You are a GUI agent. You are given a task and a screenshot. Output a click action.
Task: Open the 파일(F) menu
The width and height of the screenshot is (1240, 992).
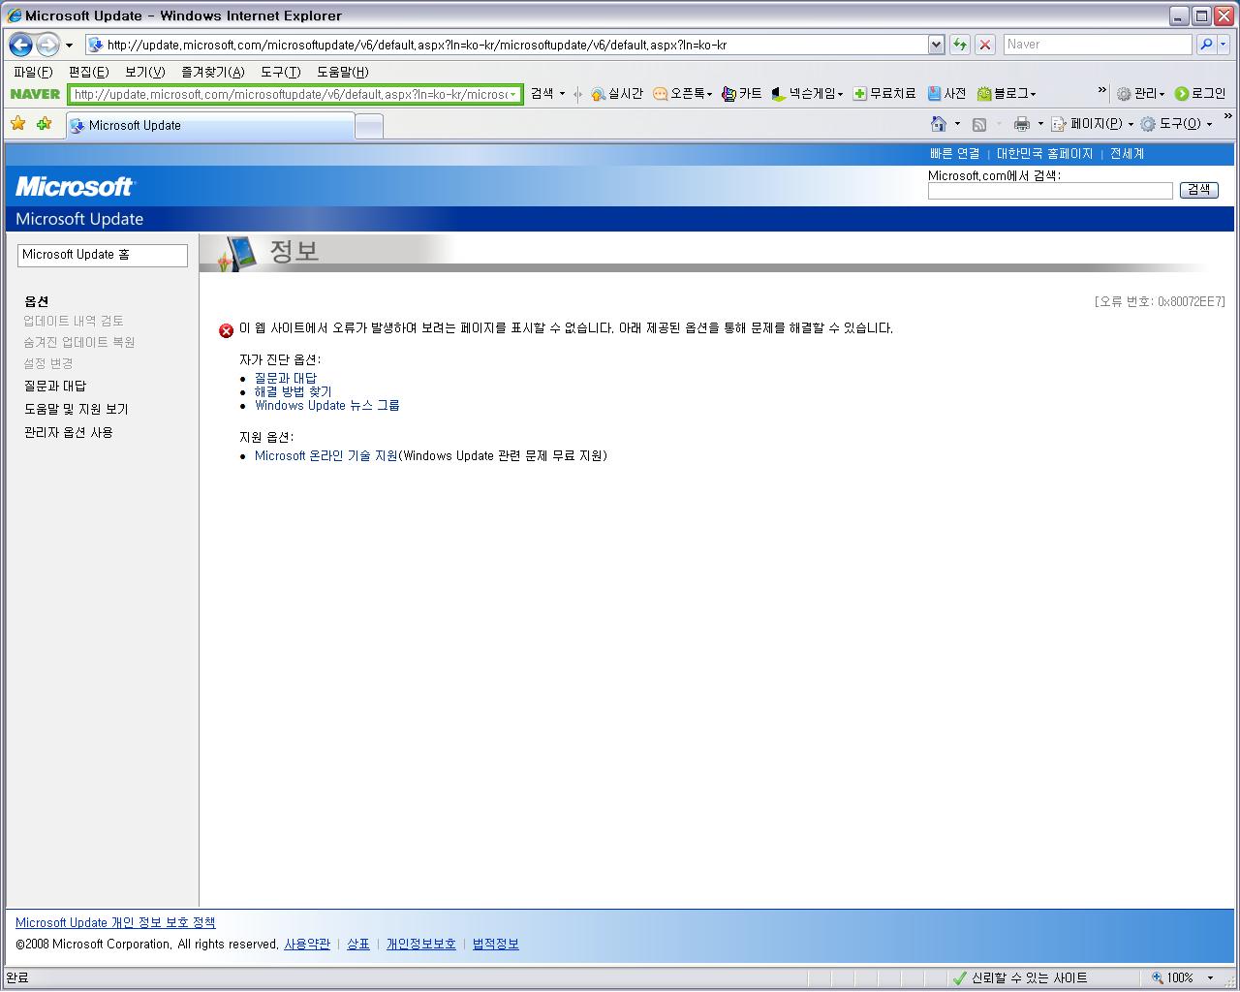click(33, 72)
